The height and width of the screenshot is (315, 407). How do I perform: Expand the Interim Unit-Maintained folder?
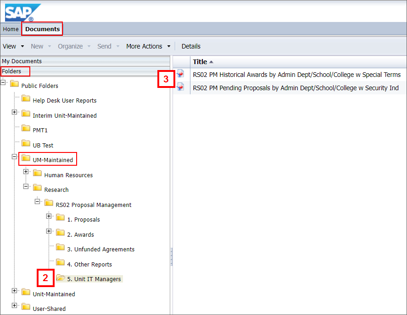pos(15,112)
